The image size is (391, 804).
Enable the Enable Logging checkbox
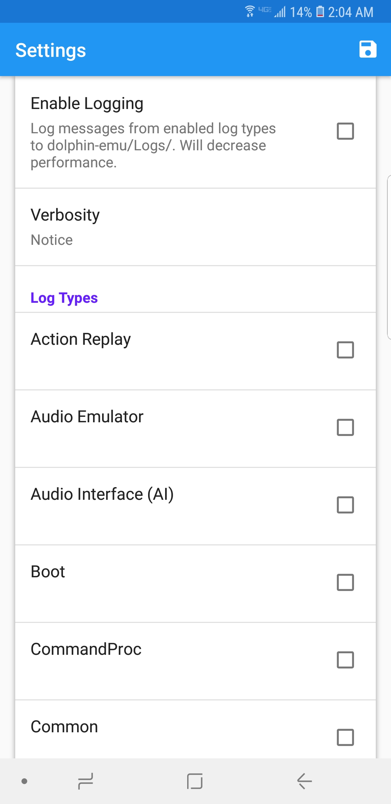click(x=345, y=131)
